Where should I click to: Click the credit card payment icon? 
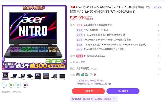(x=78, y=75)
